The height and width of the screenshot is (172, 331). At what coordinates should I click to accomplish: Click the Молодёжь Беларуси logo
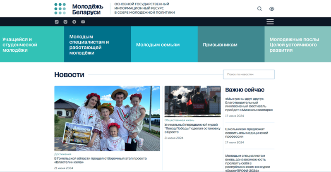79,9
